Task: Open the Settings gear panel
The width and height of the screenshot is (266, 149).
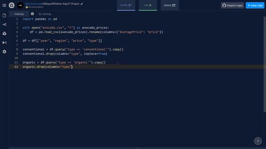Action: (5, 51)
